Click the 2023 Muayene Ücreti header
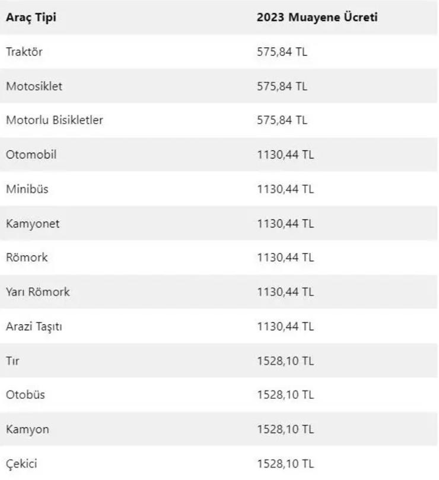 point(317,17)
